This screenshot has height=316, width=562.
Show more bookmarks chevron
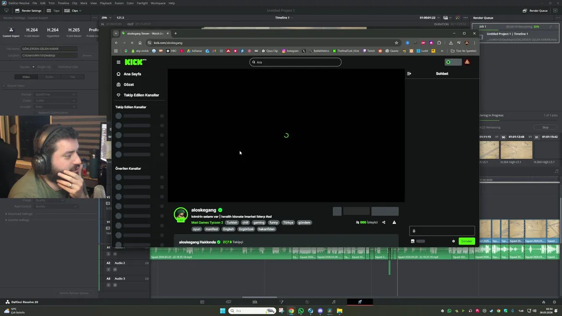pyautogui.click(x=442, y=51)
